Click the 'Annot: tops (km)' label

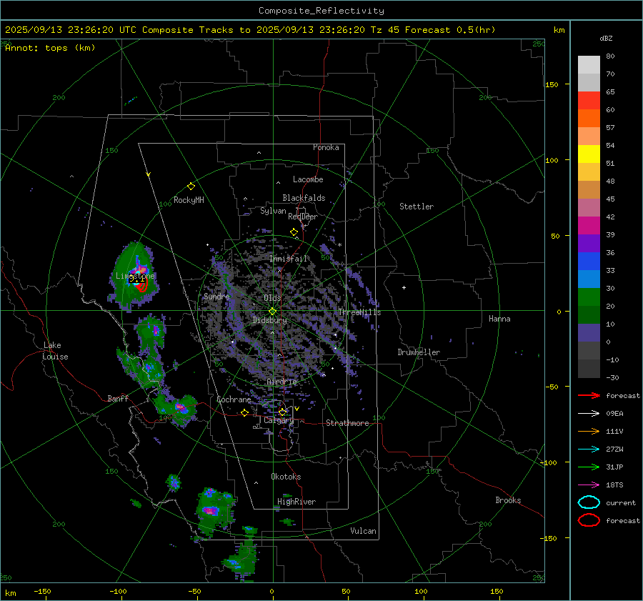point(50,48)
